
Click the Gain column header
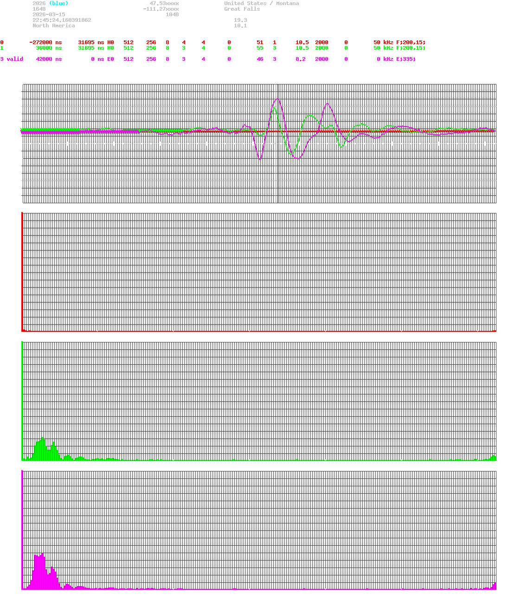click(302, 37)
